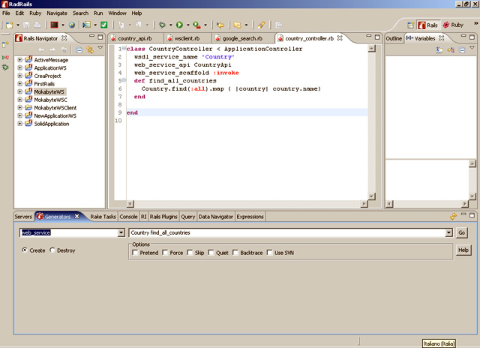
Task: Click the Print toolbar icon
Action: tap(37, 25)
